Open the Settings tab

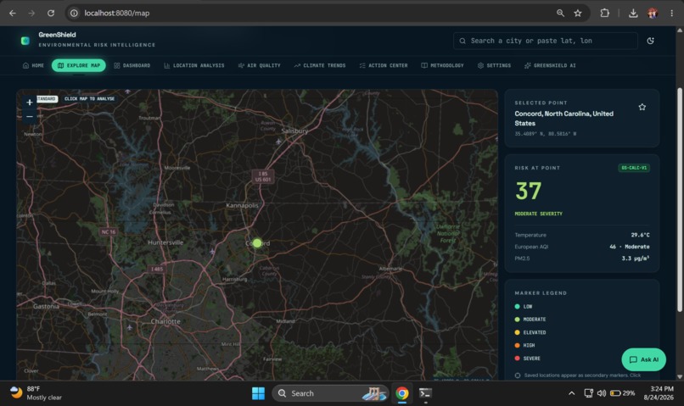tap(494, 65)
